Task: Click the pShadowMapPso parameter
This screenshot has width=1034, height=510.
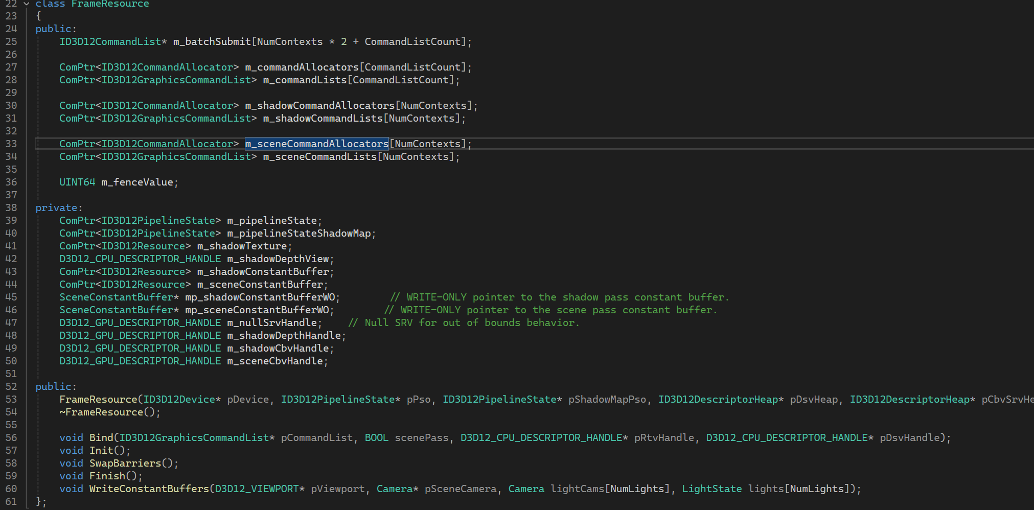Action: 607,399
